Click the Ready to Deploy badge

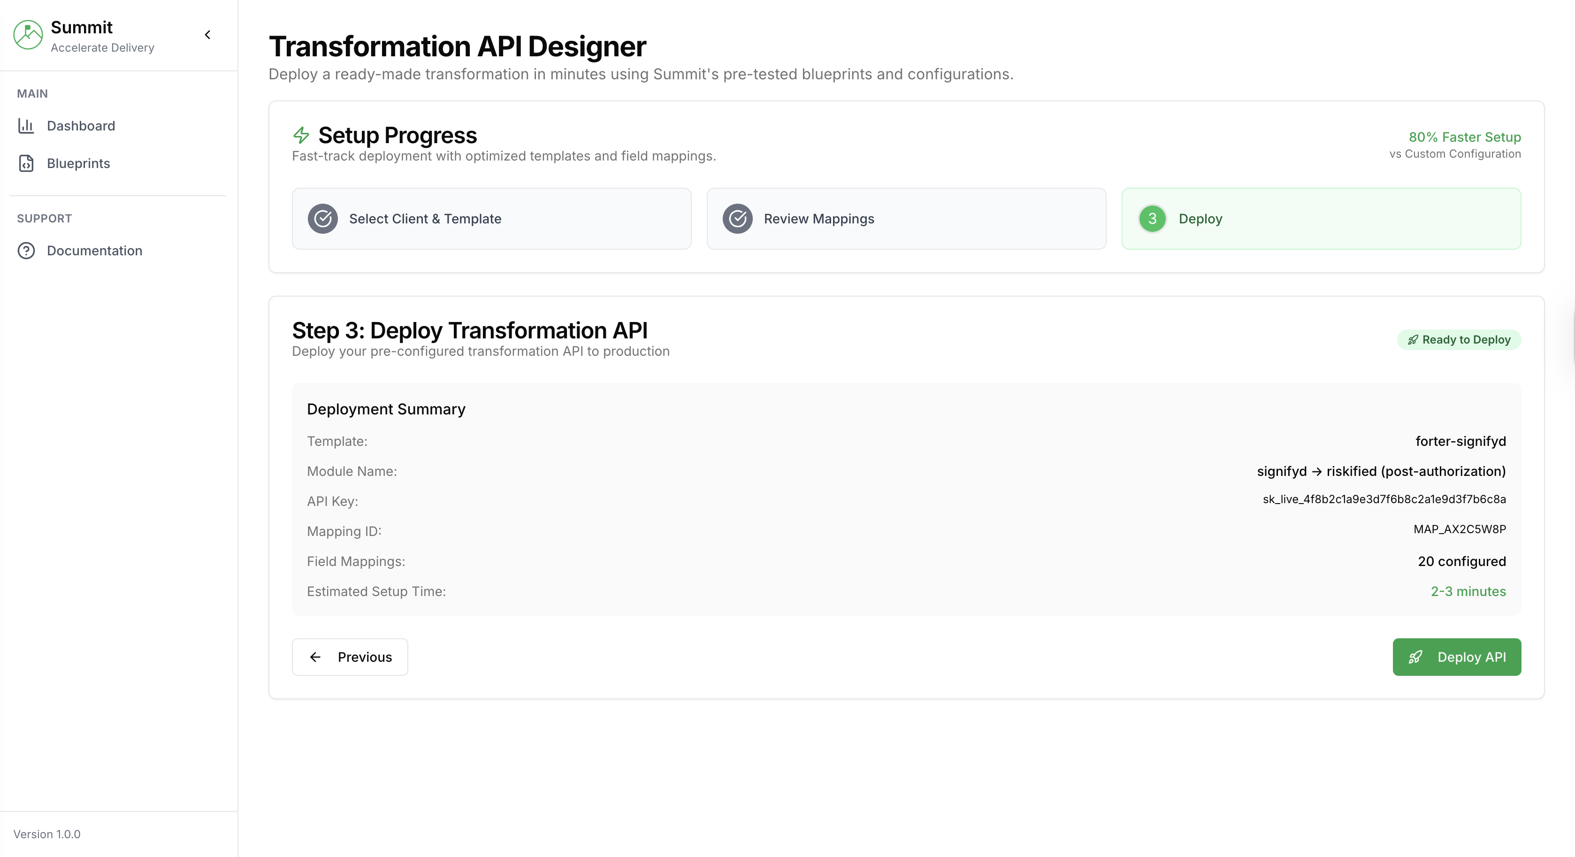(x=1459, y=340)
